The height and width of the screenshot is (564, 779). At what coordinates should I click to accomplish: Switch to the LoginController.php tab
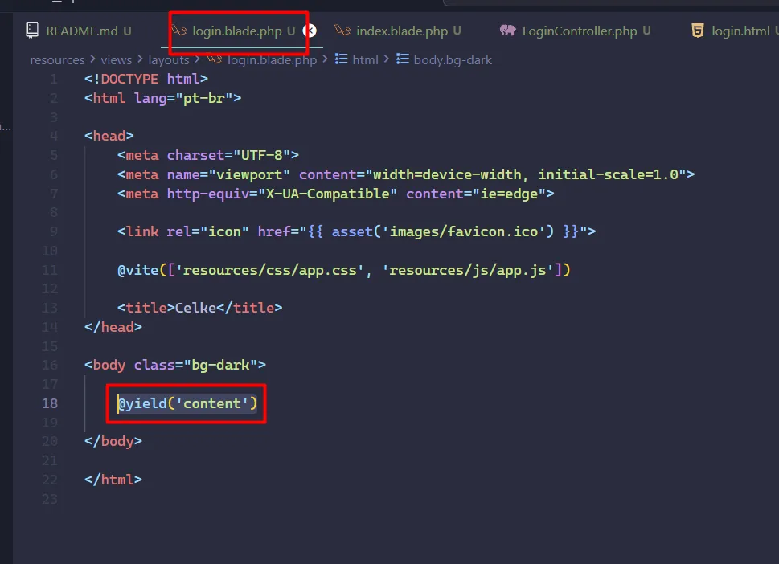[579, 31]
